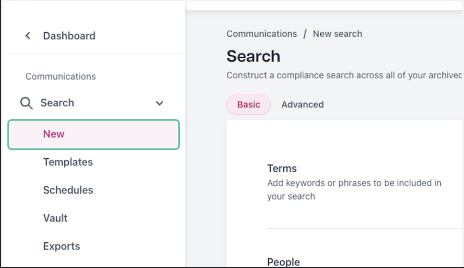The width and height of the screenshot is (464, 268).
Task: Open the Vault section
Action: click(55, 218)
